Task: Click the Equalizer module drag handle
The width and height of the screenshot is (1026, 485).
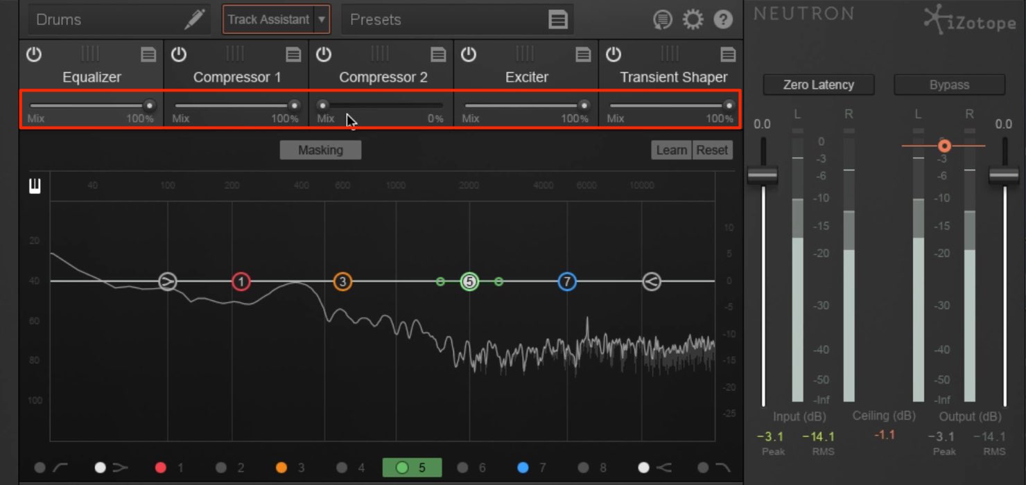Action: pyautogui.click(x=90, y=54)
